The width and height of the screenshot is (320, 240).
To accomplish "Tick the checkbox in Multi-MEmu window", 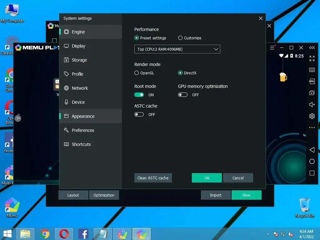I will pos(54,40).
